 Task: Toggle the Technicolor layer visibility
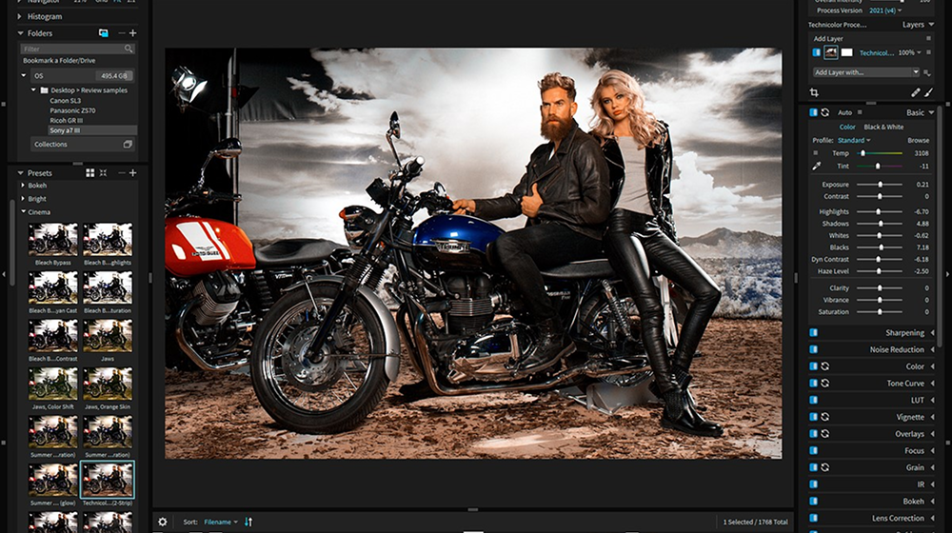(816, 52)
